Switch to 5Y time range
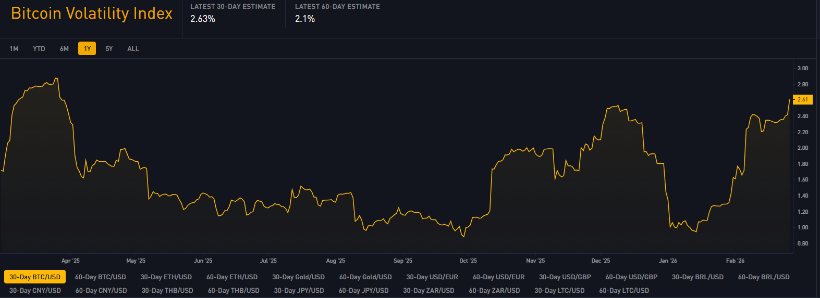 click(109, 49)
